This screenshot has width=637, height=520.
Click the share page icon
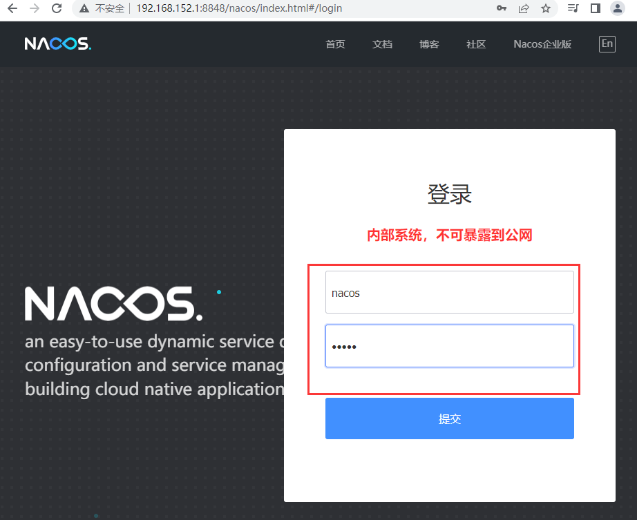point(524,8)
